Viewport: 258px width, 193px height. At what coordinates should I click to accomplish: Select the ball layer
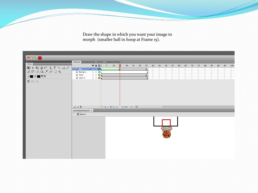point(80,69)
